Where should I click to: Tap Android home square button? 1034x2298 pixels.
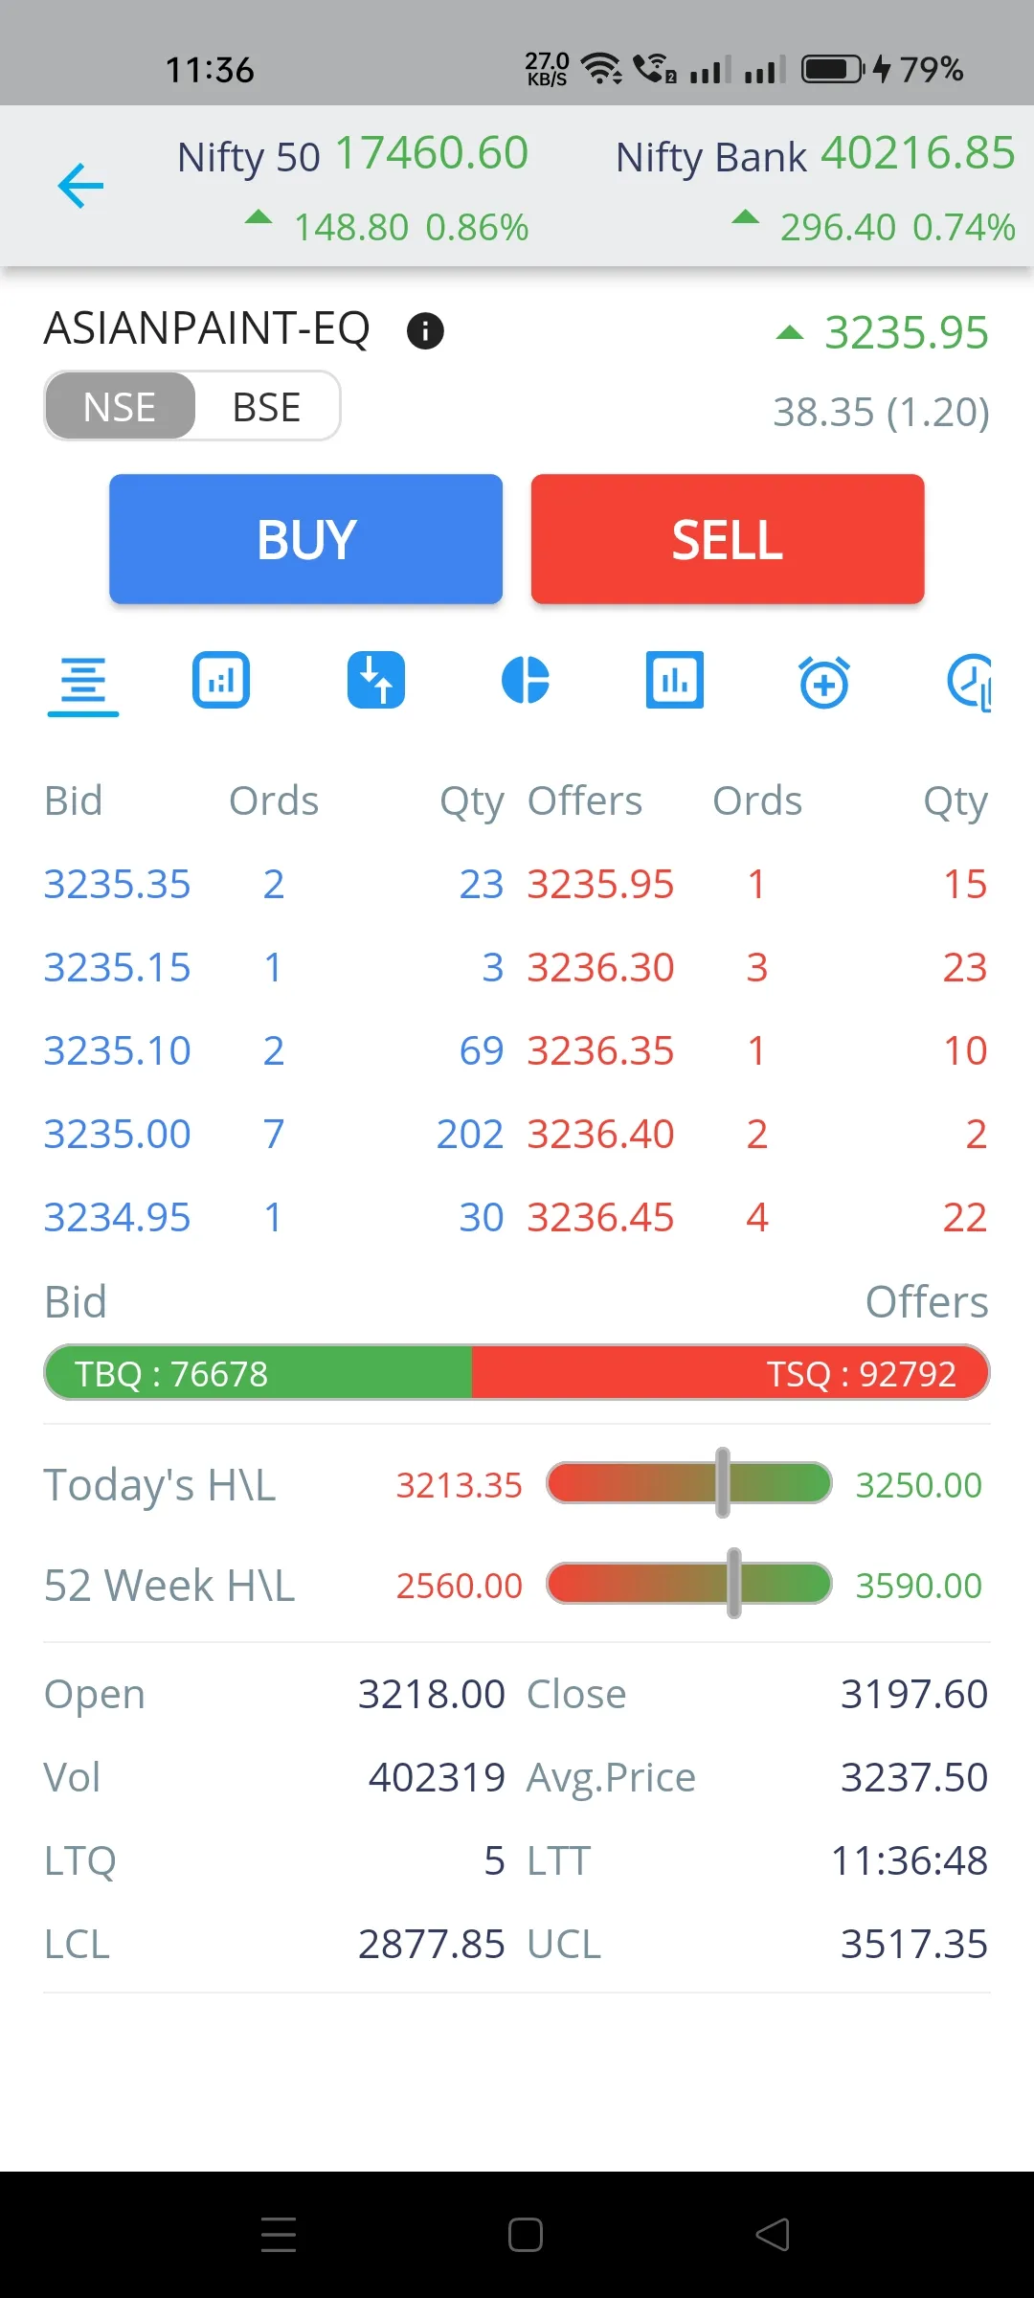(x=526, y=2235)
